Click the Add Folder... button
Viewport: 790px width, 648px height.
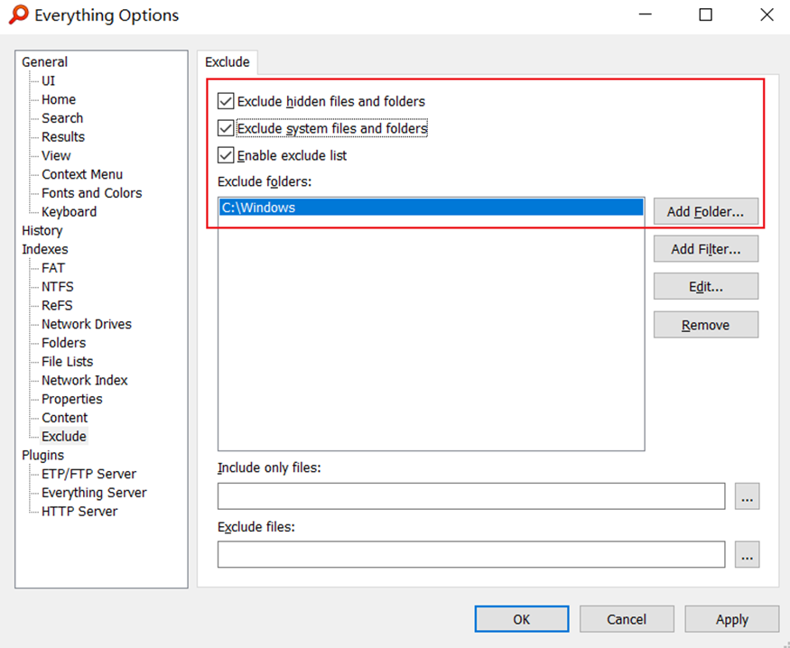(x=705, y=211)
